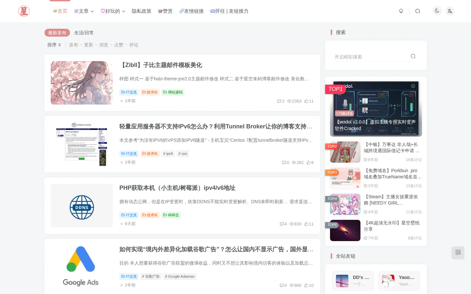Click the 碎碎念 category tag
The image size is (471, 294).
click(171, 215)
